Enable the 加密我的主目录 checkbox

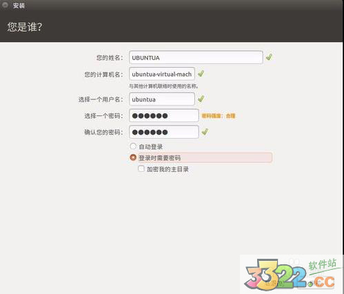(141, 169)
